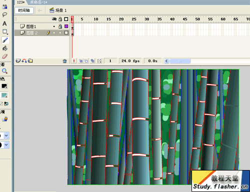The height and width of the screenshot is (192, 250).
Task: Click frame 30 on the timeline ruler
Action: (x=146, y=19)
